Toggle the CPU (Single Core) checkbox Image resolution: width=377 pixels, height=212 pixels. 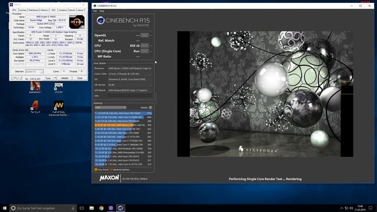(x=151, y=51)
